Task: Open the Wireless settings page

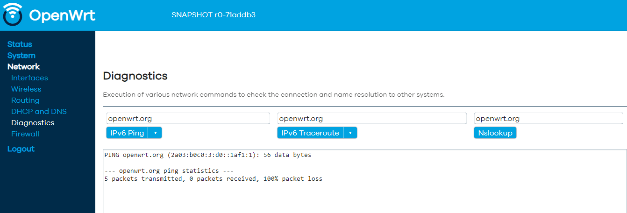Action: pos(26,89)
